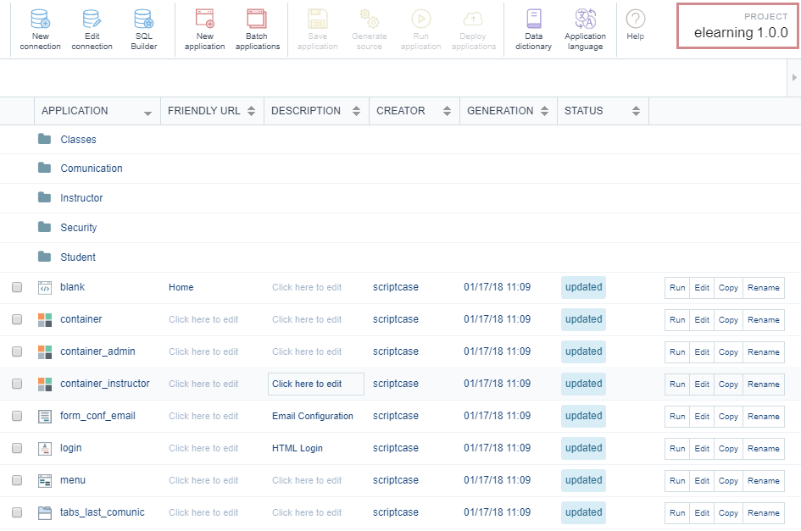The height and width of the screenshot is (531, 801).
Task: Click the updated status badge for login
Action: coord(583,448)
